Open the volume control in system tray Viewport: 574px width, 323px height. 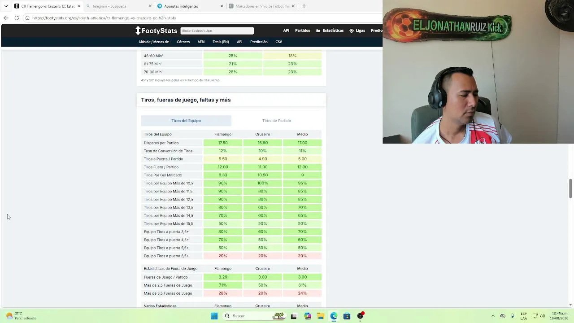(x=542, y=316)
